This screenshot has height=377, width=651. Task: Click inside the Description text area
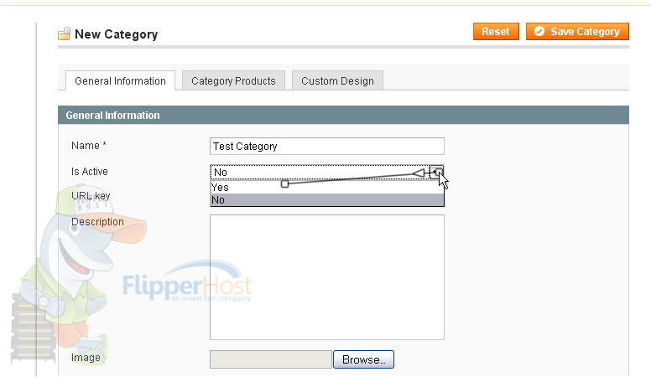pyautogui.click(x=326, y=277)
